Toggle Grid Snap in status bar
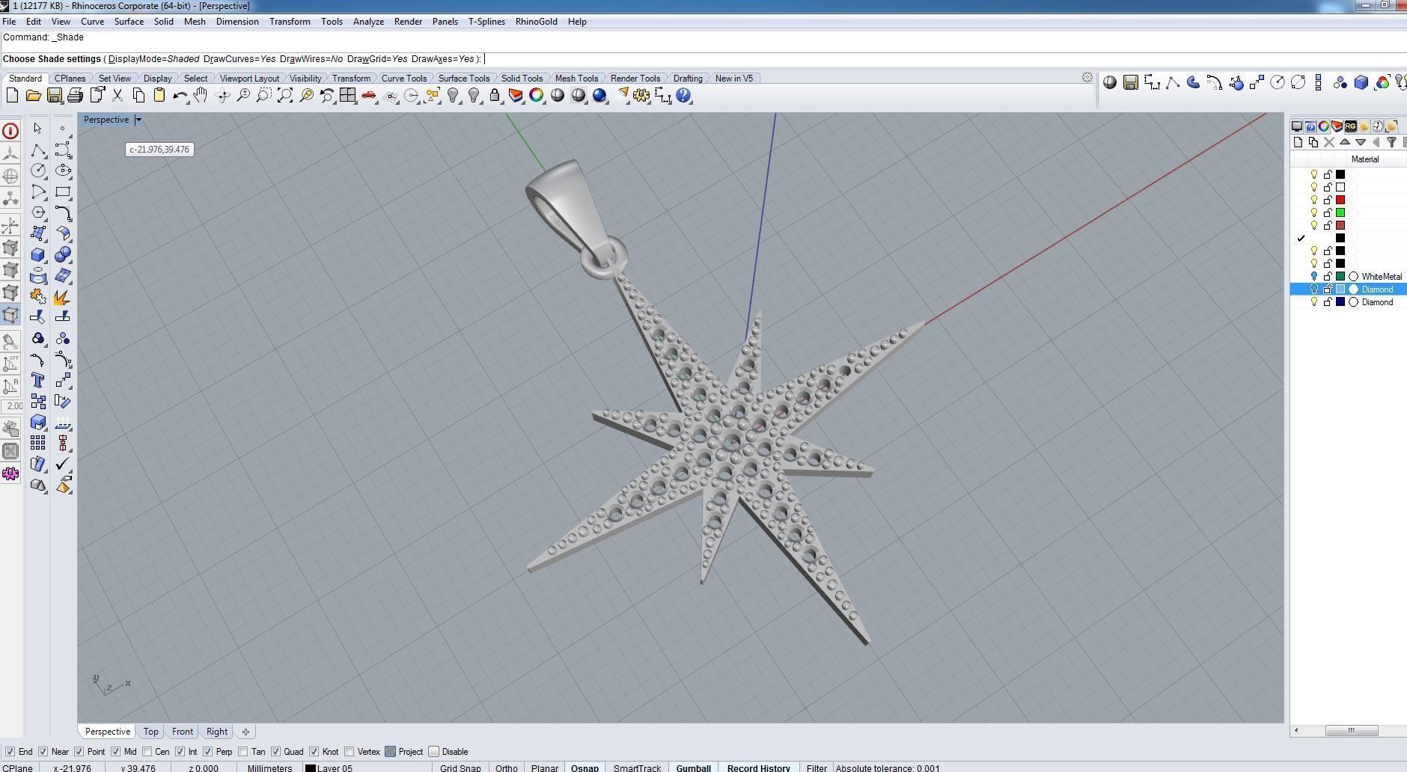This screenshot has width=1407, height=772. pos(460,768)
